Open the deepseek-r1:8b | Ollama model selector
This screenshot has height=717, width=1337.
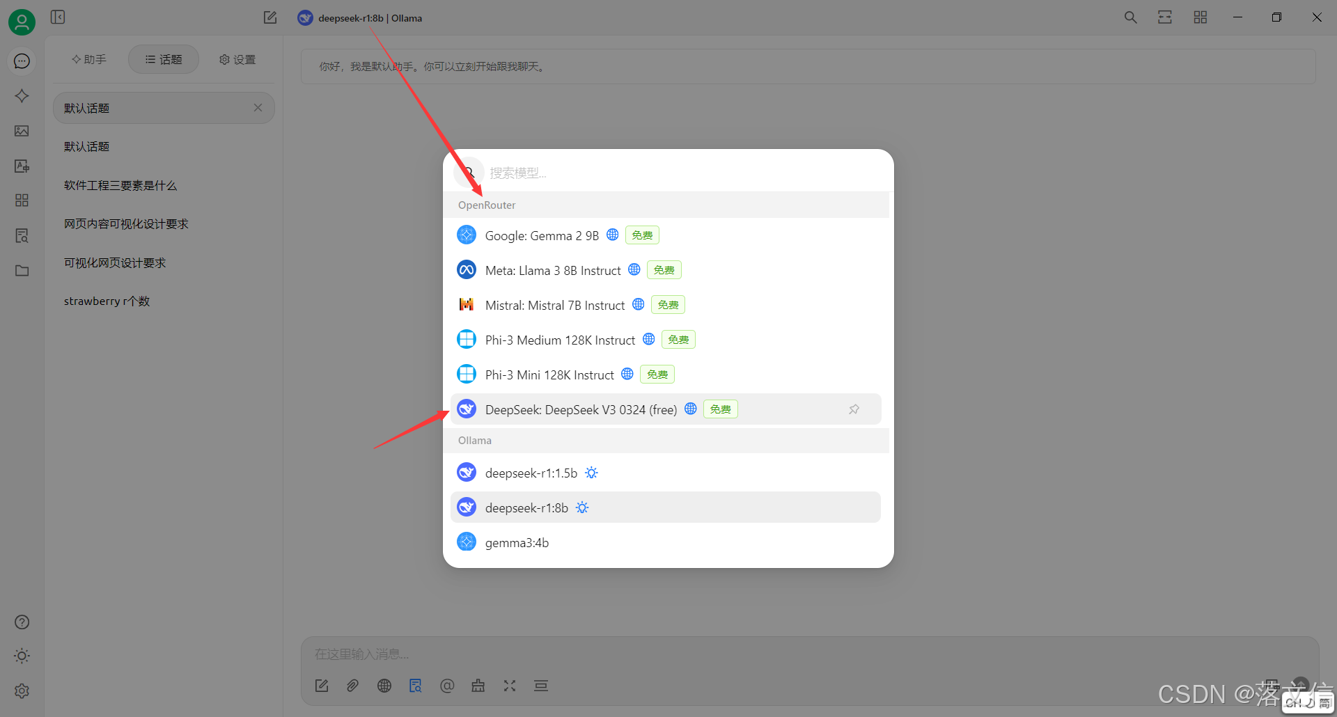[x=359, y=18]
